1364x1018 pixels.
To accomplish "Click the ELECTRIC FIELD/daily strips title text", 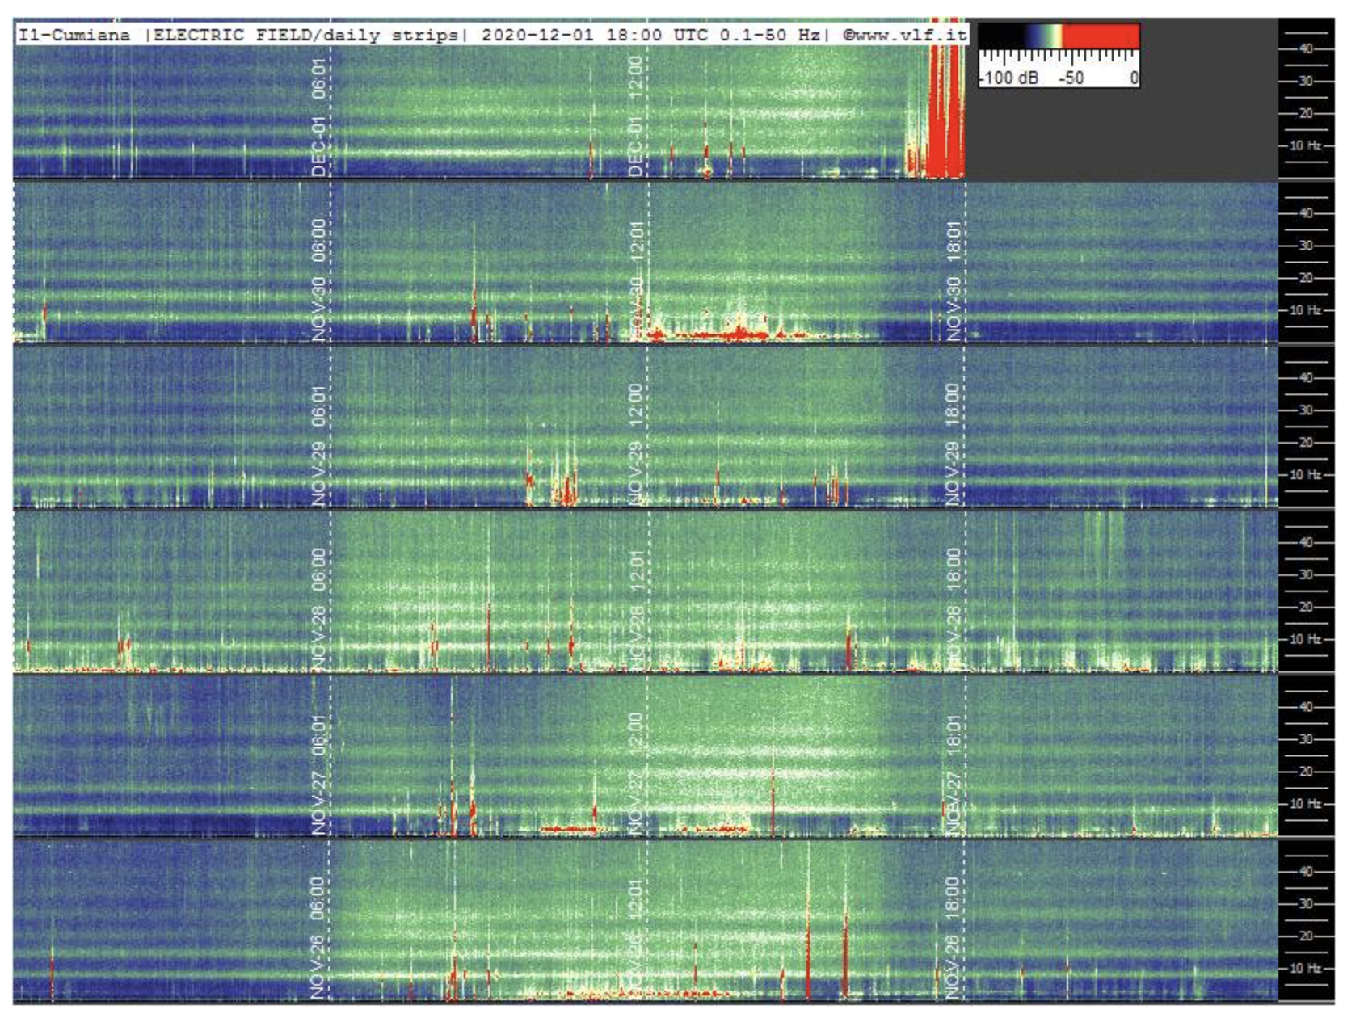I will [307, 34].
